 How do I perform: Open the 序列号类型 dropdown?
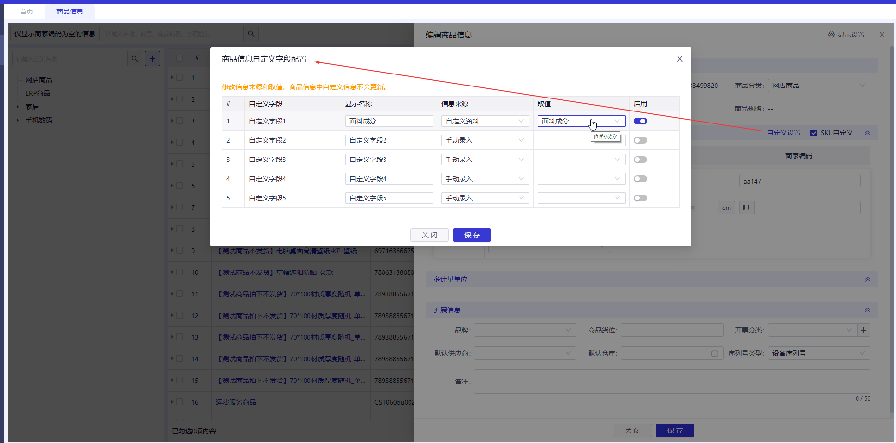[x=819, y=353]
